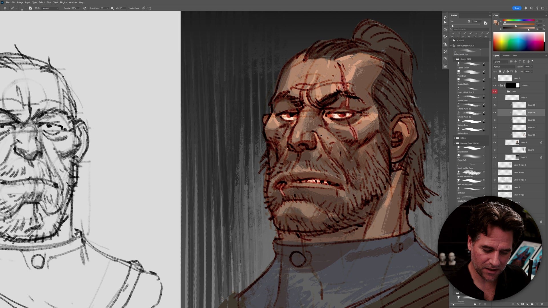Viewport: 548px width, 308px height.
Task: Open the Actions panel play icon
Action: tap(445, 22)
